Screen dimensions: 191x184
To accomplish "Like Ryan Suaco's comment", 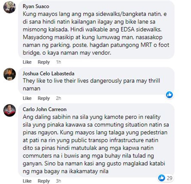I will pos(27,62).
